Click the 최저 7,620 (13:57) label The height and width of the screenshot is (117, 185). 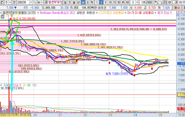(117, 74)
